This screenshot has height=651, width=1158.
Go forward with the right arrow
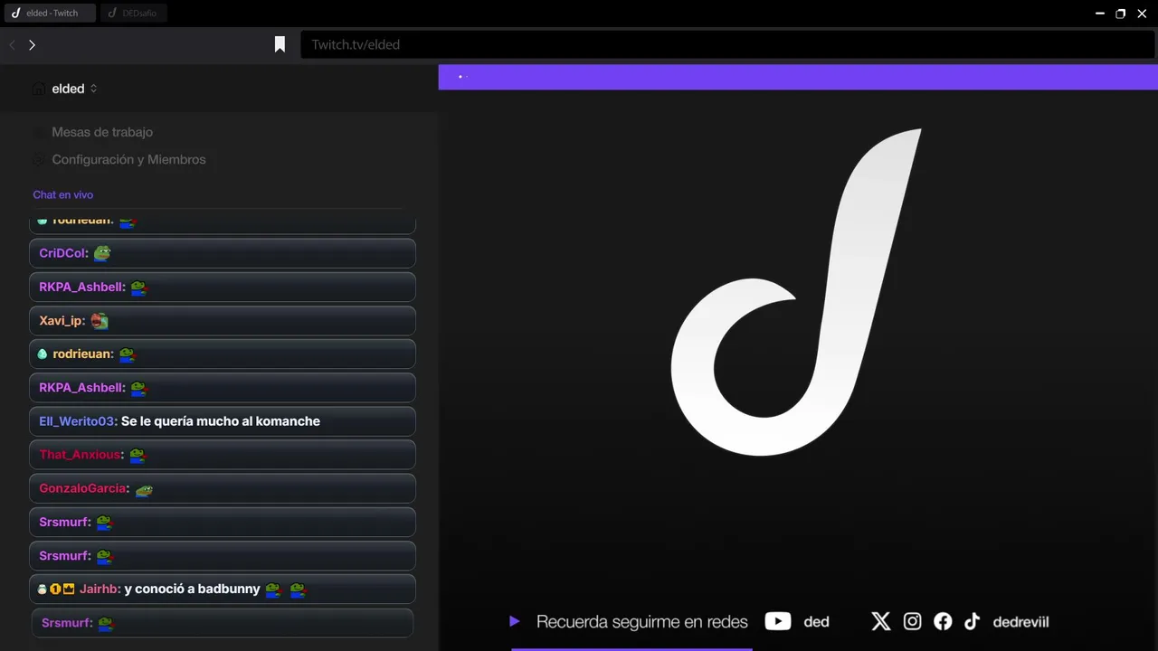coord(32,44)
